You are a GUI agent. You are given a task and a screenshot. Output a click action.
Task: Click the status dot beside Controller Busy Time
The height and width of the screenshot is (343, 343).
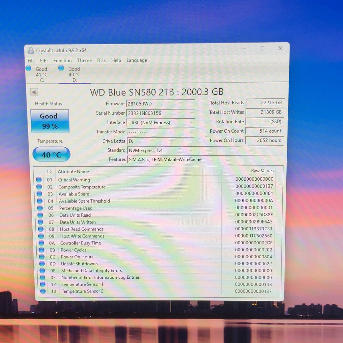[41, 243]
